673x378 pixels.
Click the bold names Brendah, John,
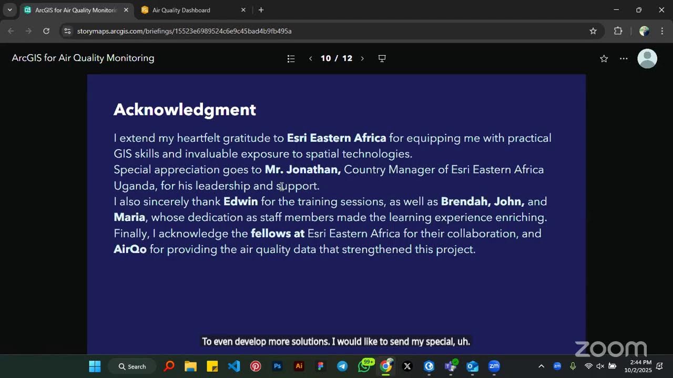click(483, 202)
